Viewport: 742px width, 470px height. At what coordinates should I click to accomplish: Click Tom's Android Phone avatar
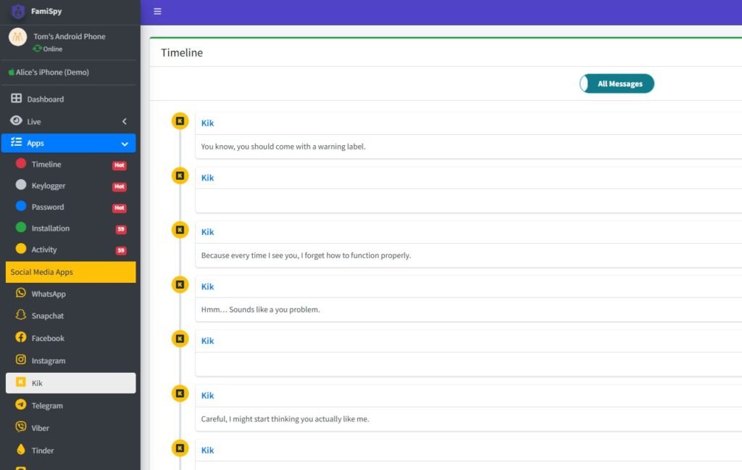[x=18, y=36]
